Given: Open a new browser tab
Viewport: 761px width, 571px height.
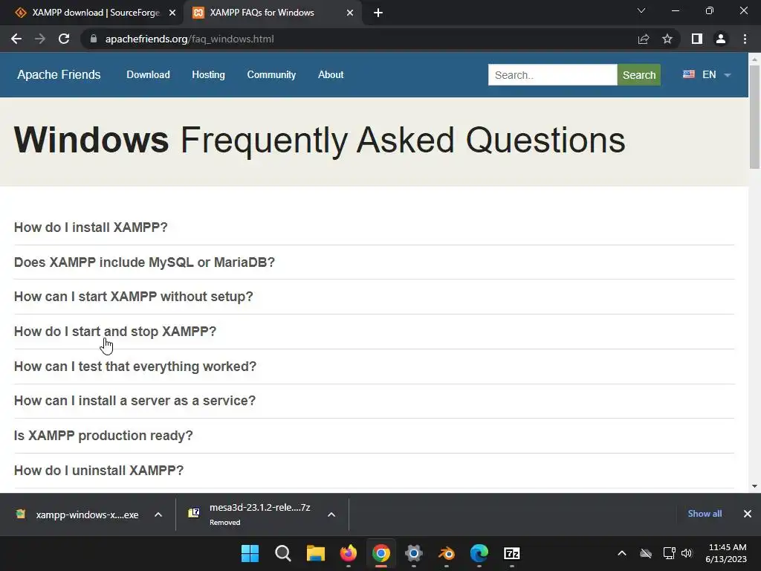Looking at the screenshot, I should [x=378, y=13].
